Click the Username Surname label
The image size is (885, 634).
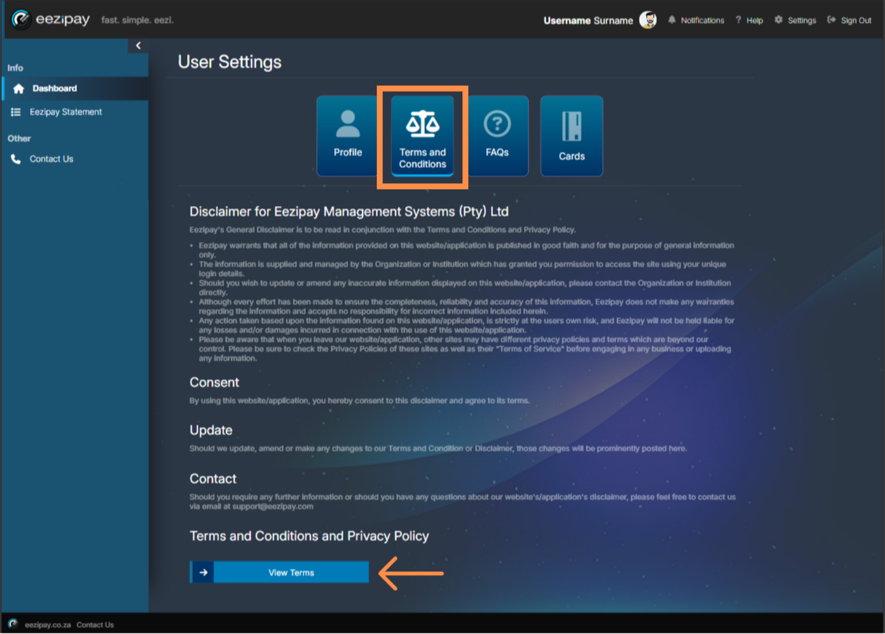click(588, 21)
